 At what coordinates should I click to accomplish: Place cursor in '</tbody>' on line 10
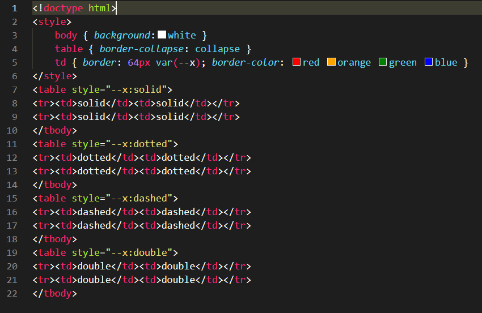(x=54, y=130)
